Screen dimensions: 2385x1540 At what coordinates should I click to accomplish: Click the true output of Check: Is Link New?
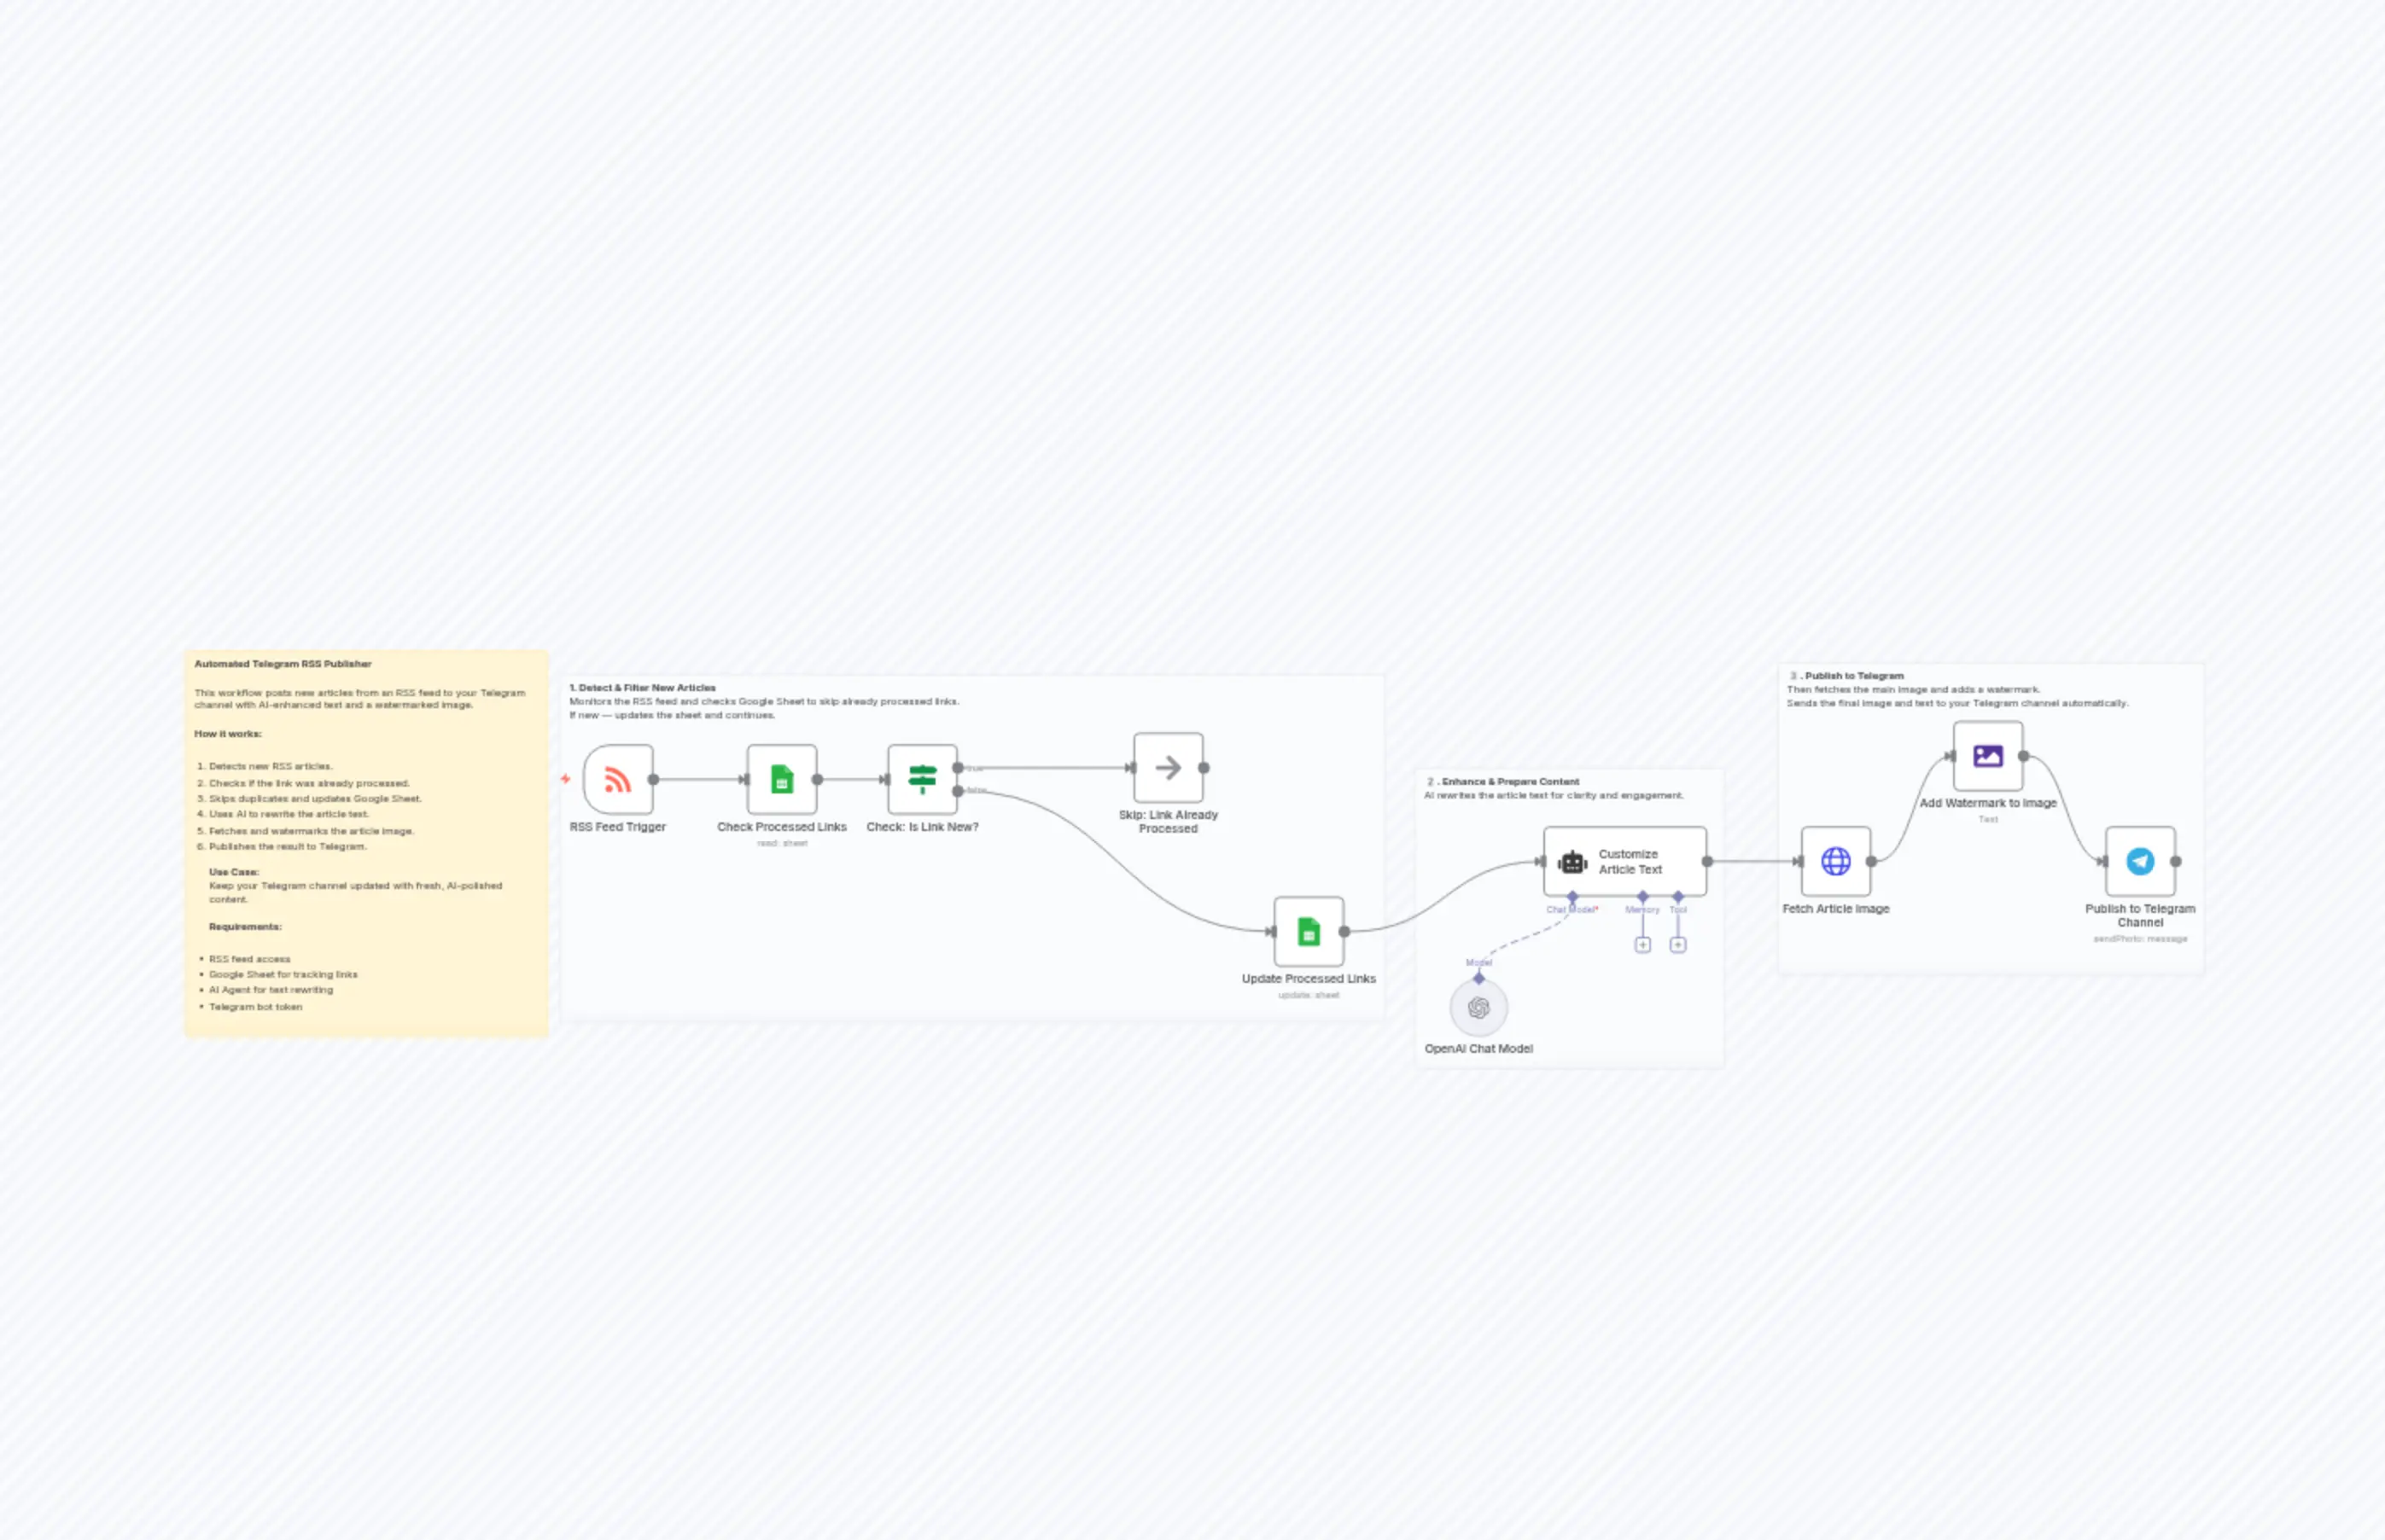coord(959,768)
